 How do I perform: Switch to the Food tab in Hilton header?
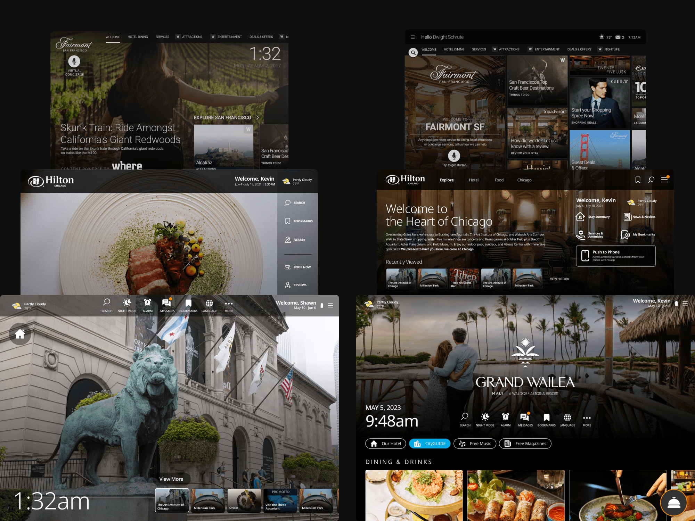pos(499,180)
